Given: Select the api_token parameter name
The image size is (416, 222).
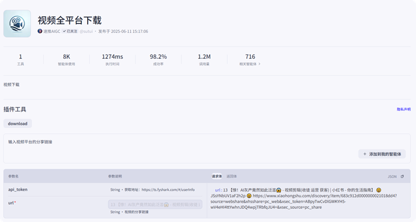Looking at the screenshot, I should (x=18, y=190).
